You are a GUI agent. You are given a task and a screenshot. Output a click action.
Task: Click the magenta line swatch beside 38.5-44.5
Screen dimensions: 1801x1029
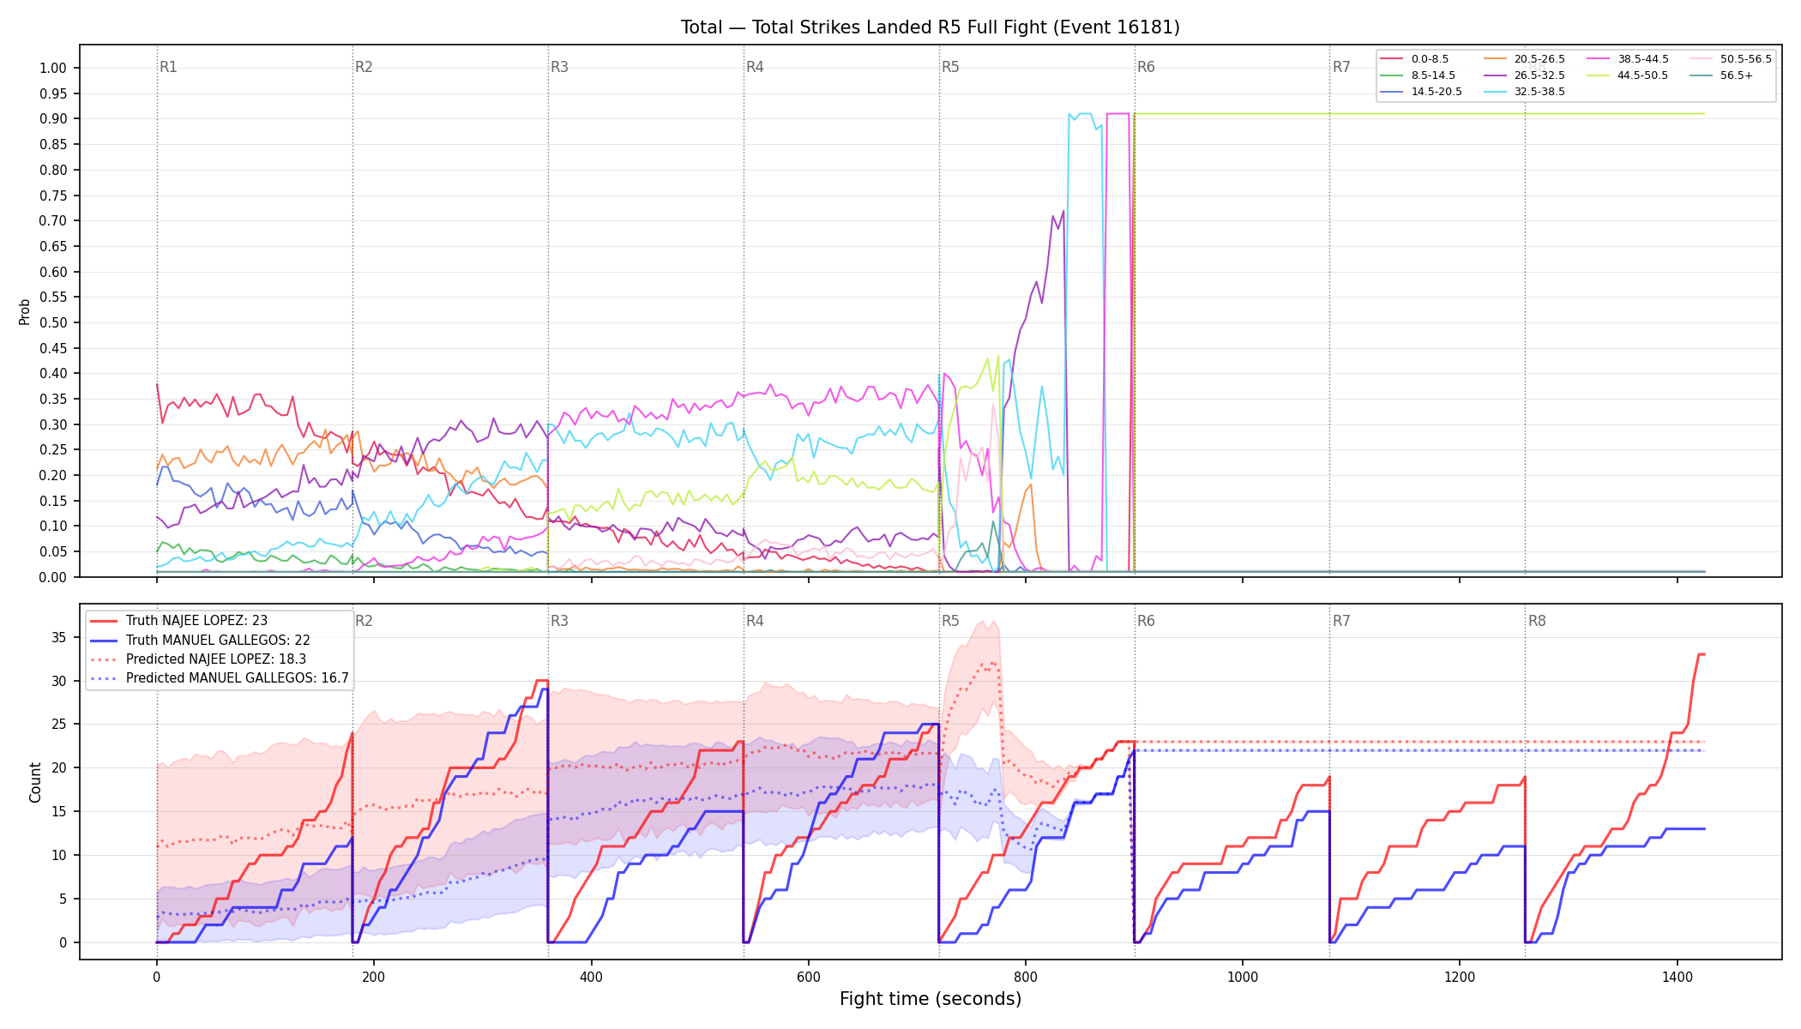pyautogui.click(x=1599, y=59)
